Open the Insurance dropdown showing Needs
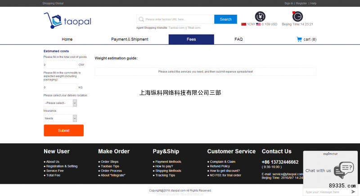The height and width of the screenshot is (196, 360). click(x=75, y=118)
